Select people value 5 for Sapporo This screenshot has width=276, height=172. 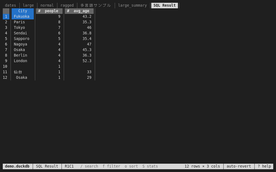pyautogui.click(x=49, y=39)
